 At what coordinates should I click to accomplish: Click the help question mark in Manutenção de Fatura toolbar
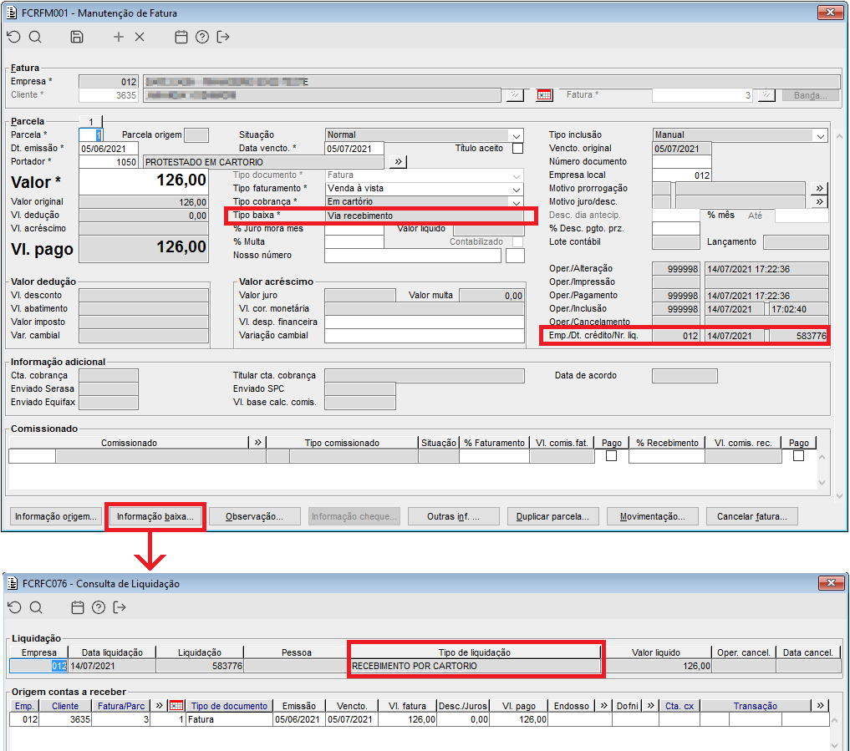[x=202, y=37]
